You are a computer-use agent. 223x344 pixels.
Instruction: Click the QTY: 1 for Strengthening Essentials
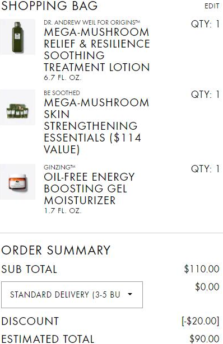pyautogui.click(x=205, y=95)
